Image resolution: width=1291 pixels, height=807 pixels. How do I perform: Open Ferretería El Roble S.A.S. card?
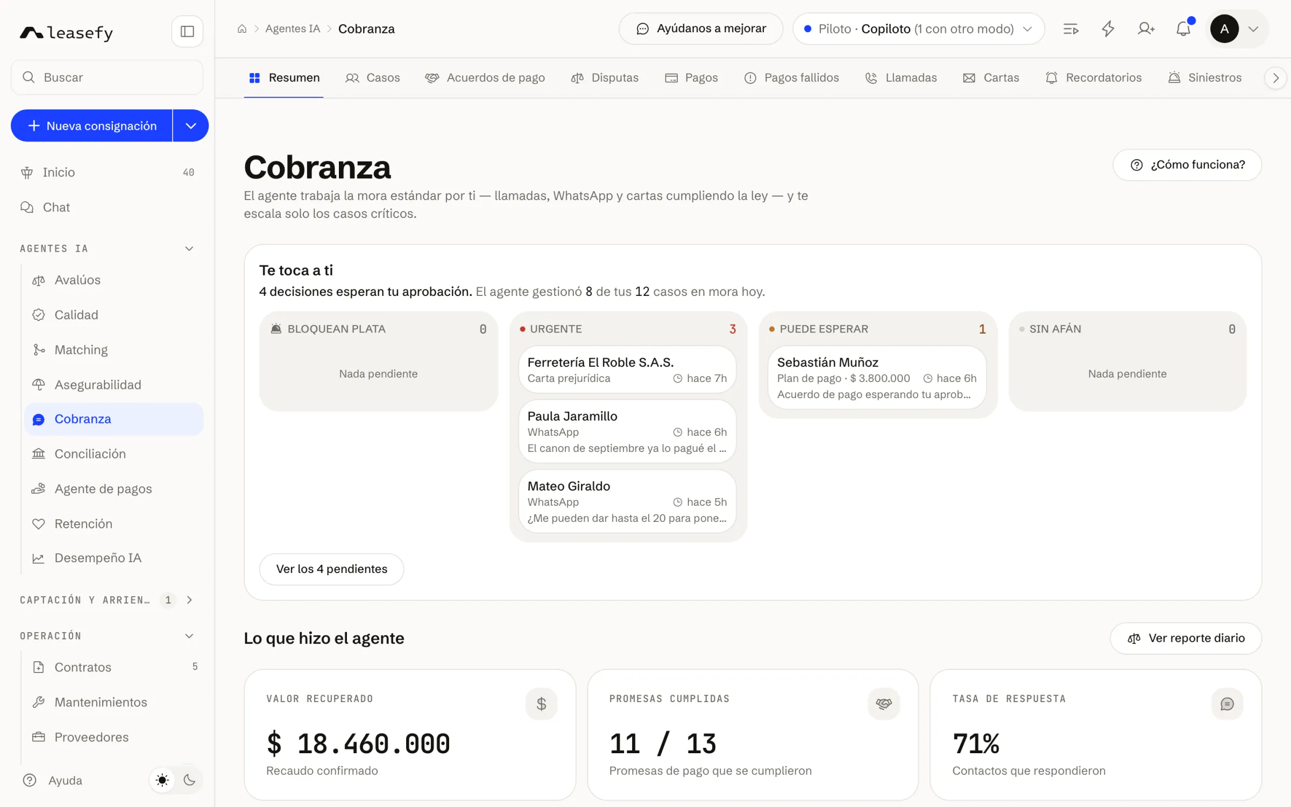[x=627, y=370]
